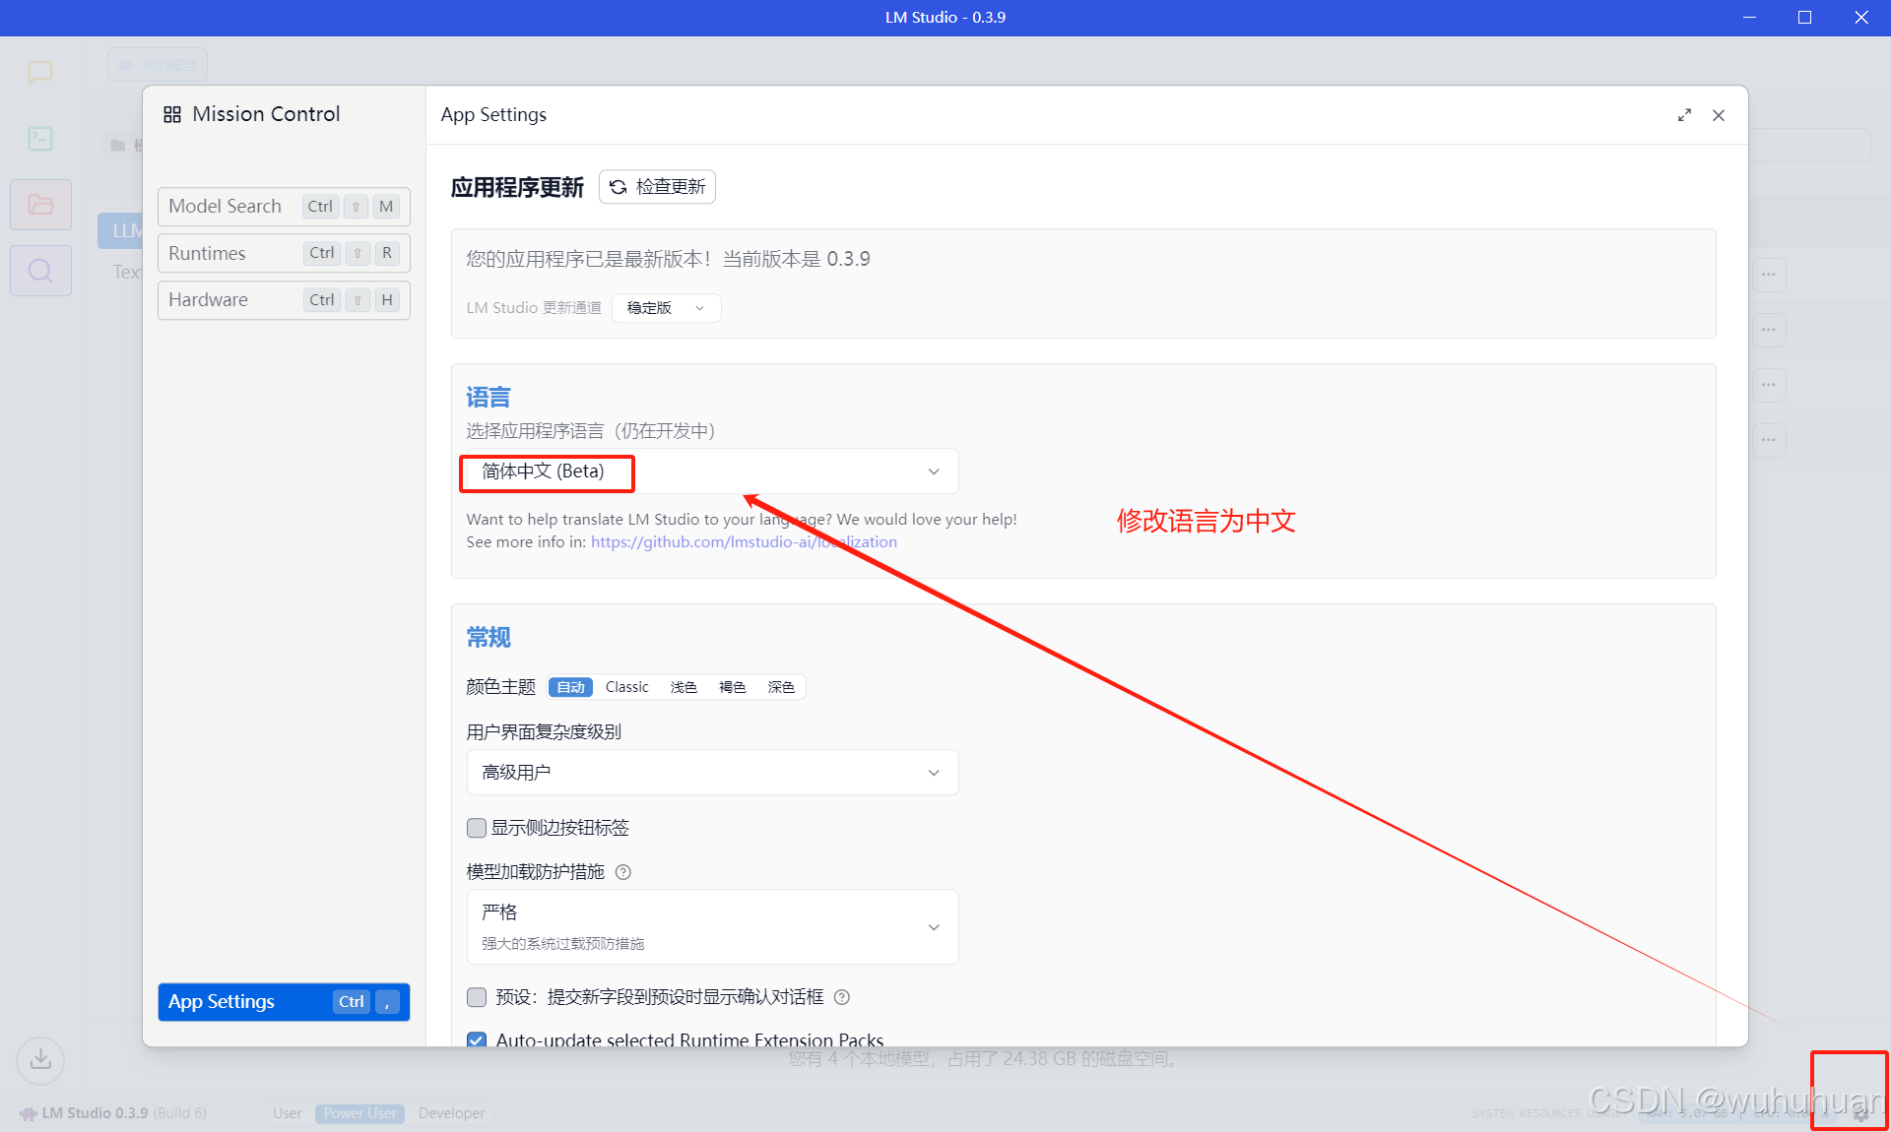
Task: Click the 检查更新 button
Action: click(x=657, y=187)
